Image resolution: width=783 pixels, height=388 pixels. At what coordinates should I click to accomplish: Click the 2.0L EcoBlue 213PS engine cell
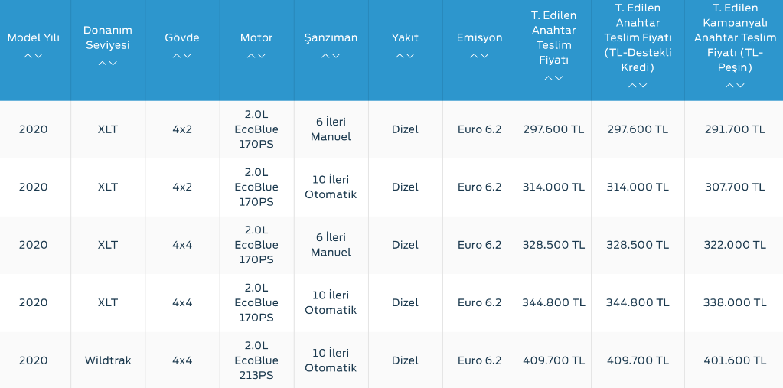[x=256, y=360]
